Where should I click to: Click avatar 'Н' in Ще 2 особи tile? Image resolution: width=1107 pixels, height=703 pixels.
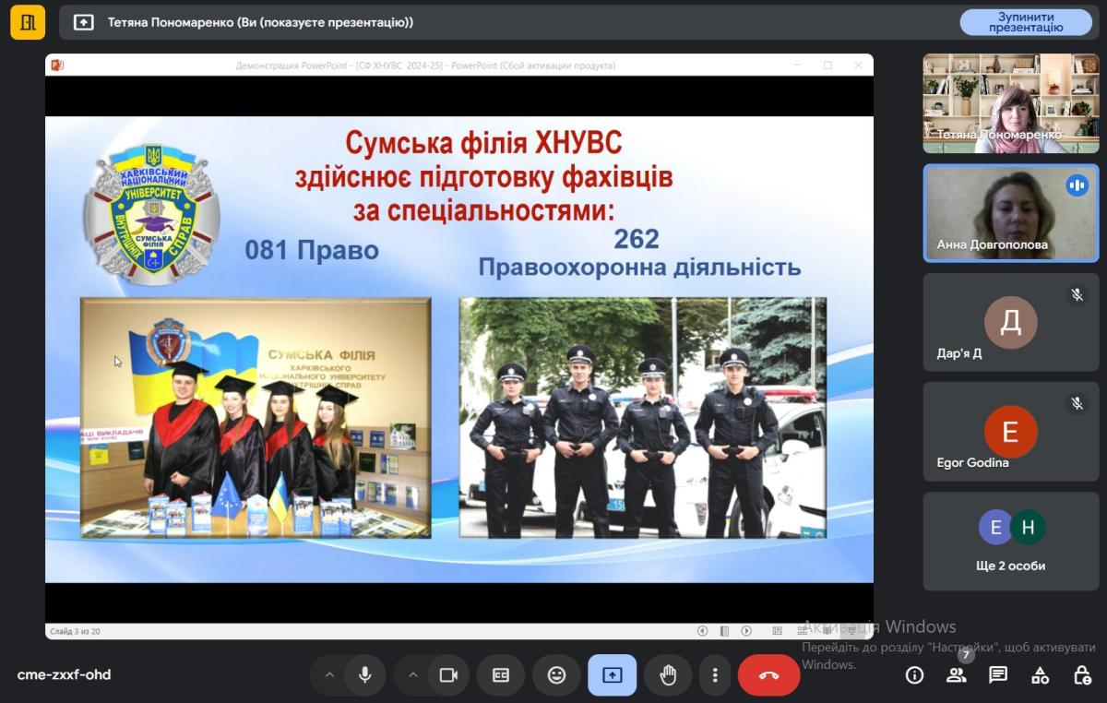click(x=1027, y=527)
